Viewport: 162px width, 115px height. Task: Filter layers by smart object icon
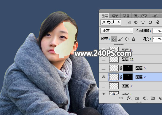click(157, 22)
